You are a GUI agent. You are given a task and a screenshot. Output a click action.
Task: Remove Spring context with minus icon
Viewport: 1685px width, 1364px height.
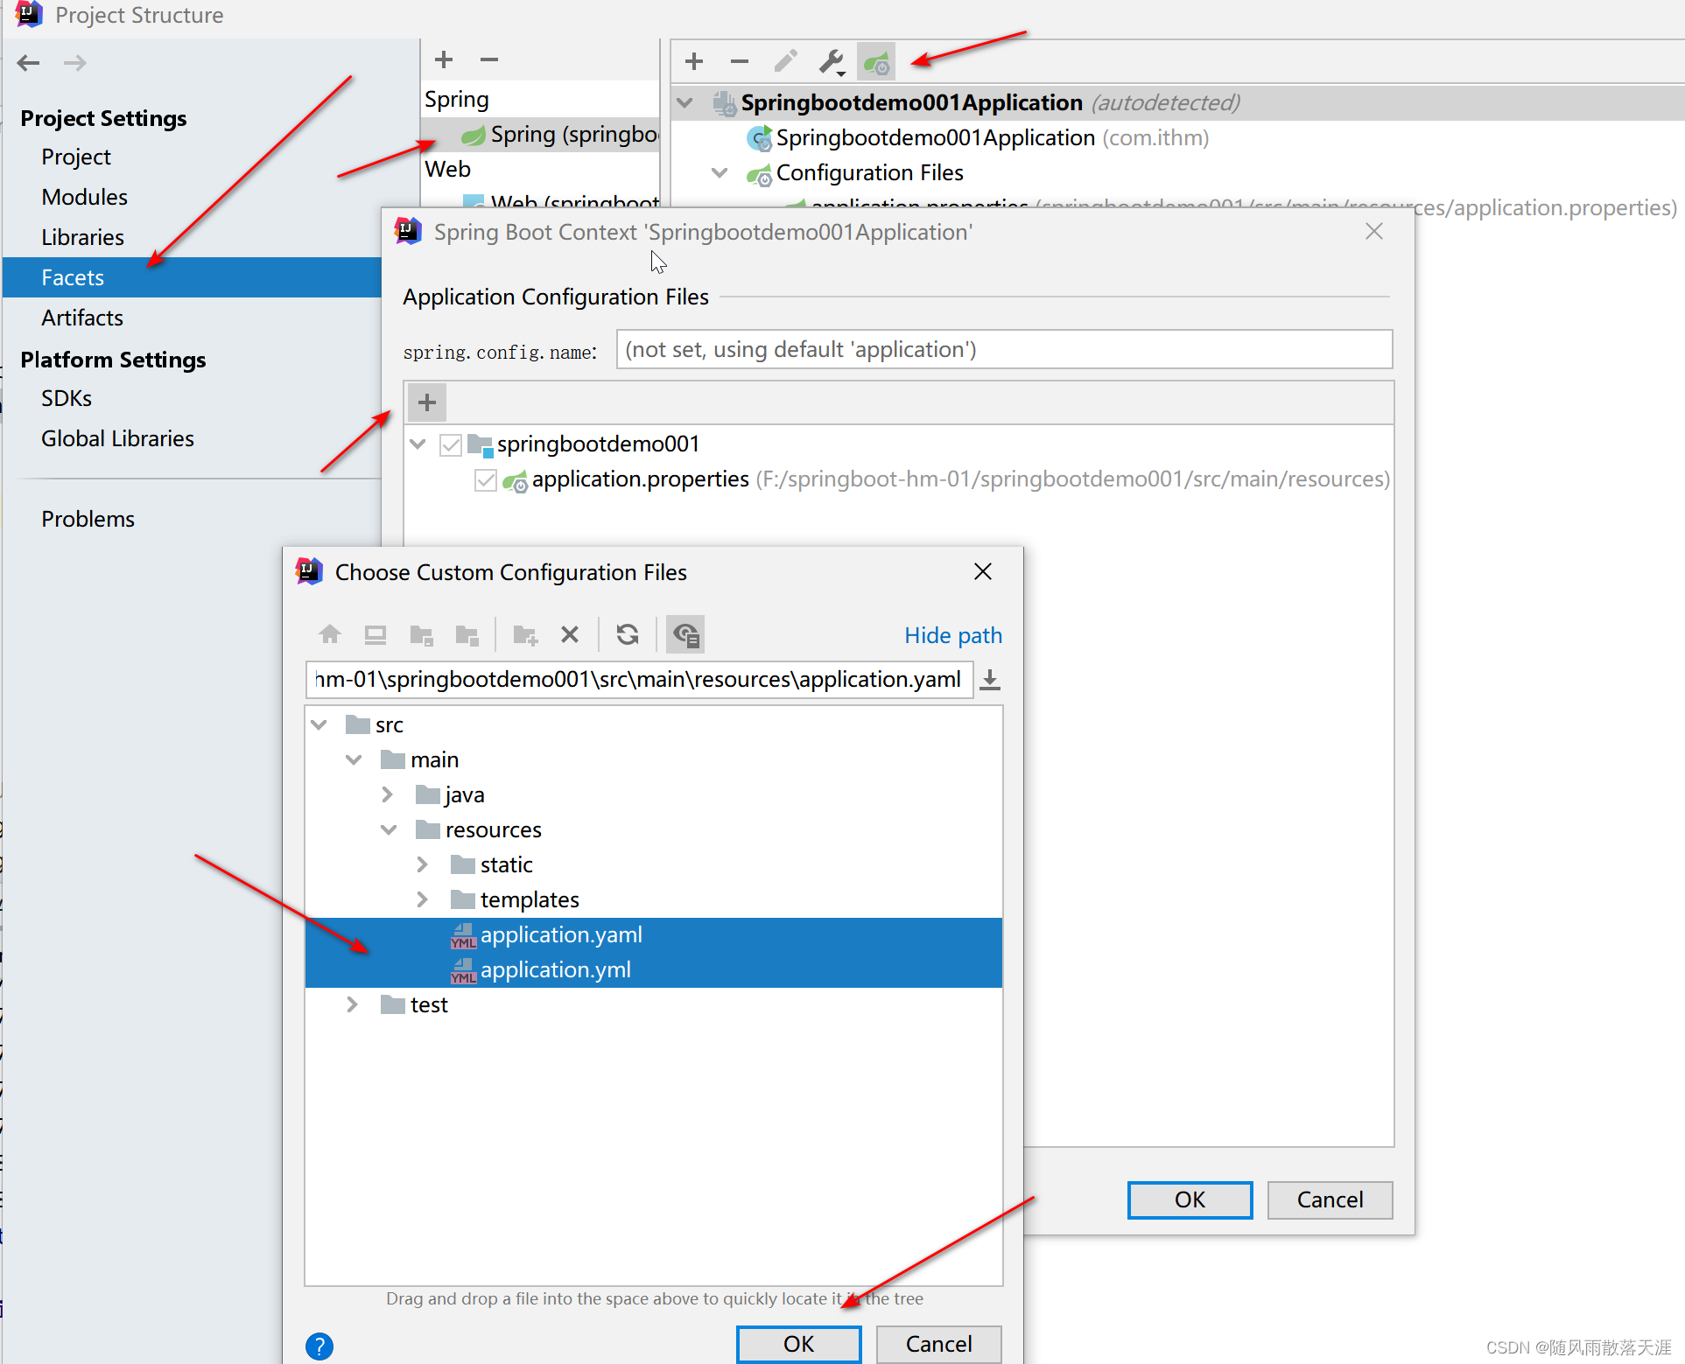740,61
